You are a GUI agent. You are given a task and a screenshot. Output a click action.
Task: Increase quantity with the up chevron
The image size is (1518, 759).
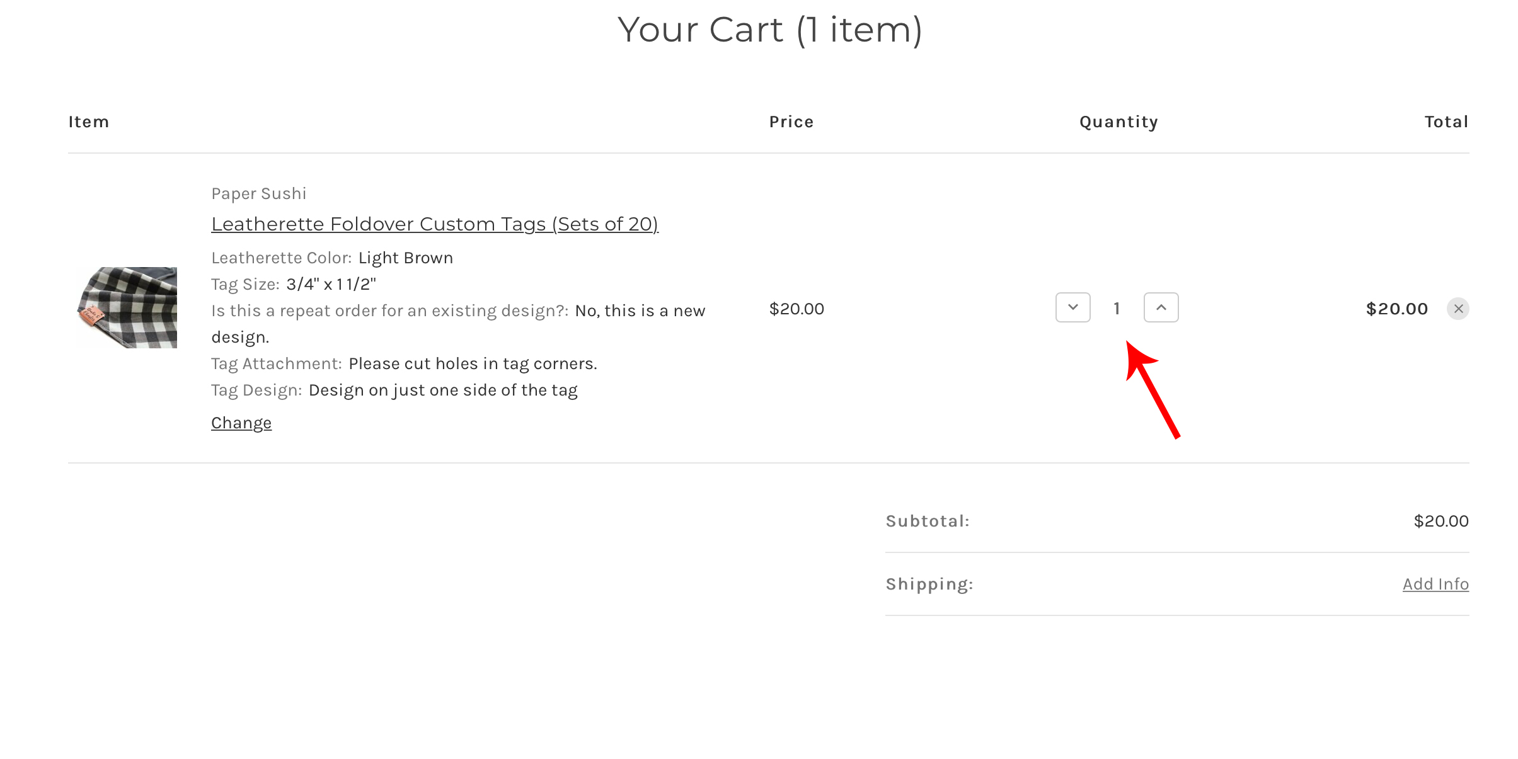[x=1161, y=307]
